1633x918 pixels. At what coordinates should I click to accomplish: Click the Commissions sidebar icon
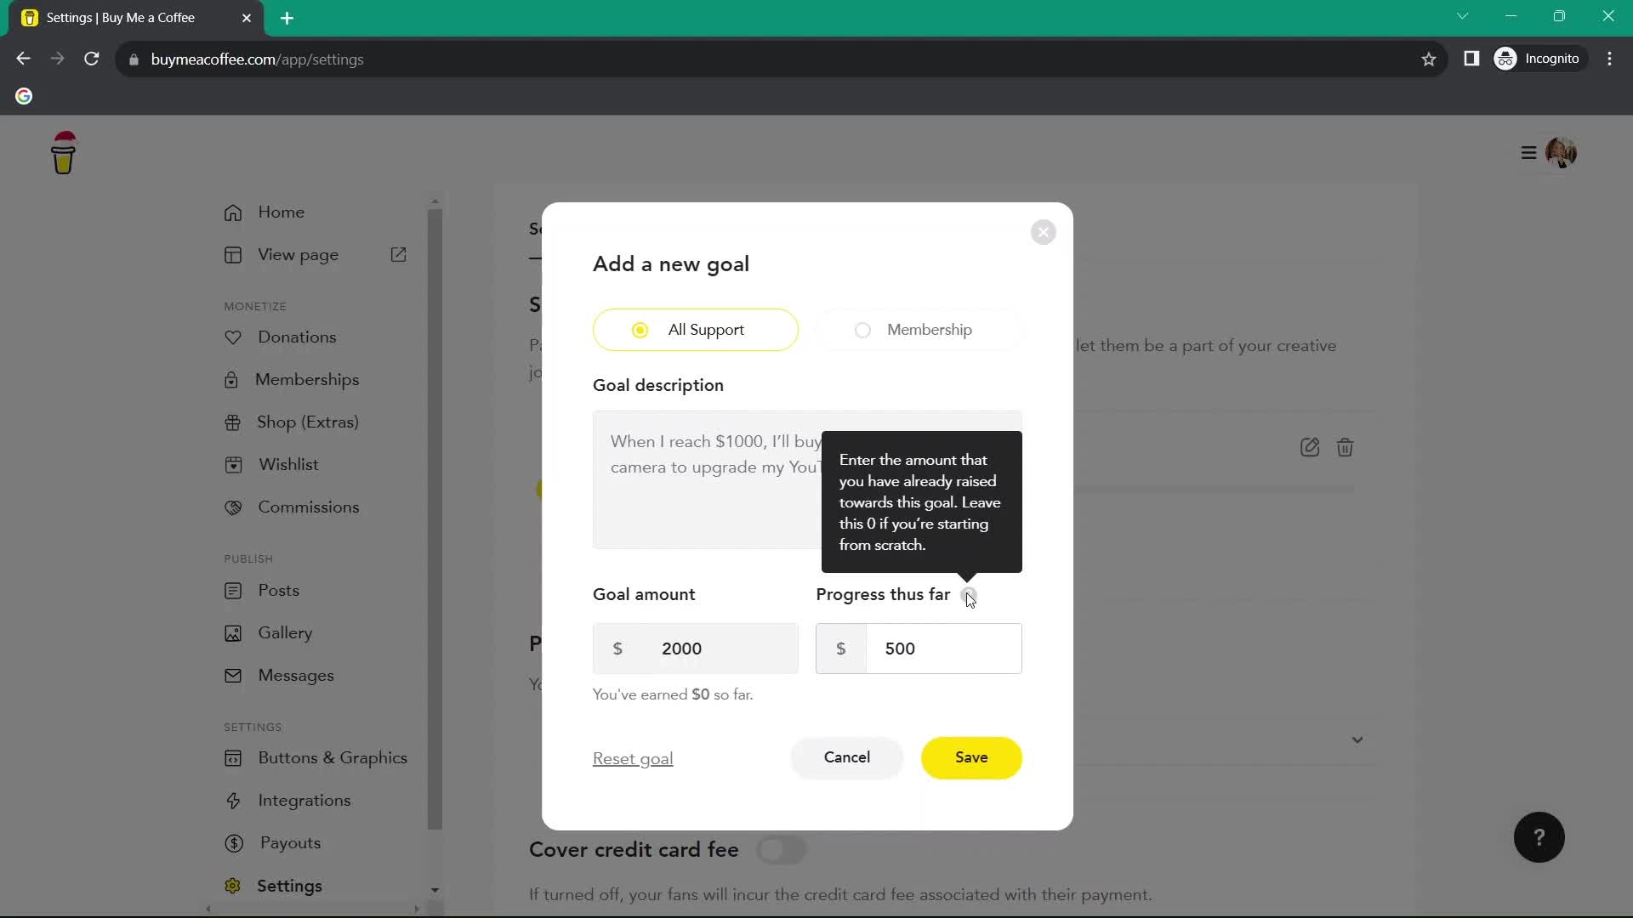[231, 507]
